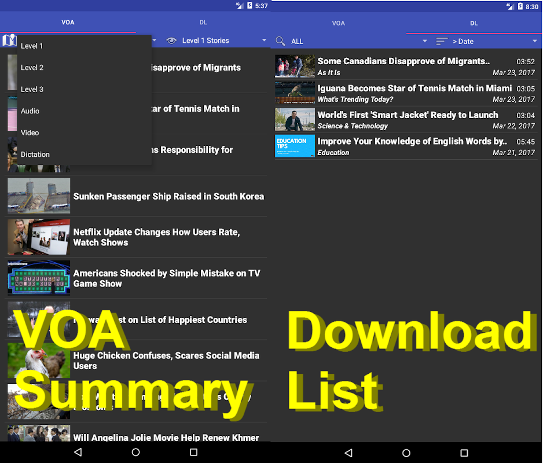Tap Home navigation button on left screen

coord(135,452)
